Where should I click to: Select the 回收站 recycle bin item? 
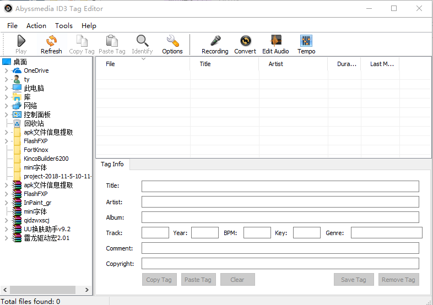(34, 123)
